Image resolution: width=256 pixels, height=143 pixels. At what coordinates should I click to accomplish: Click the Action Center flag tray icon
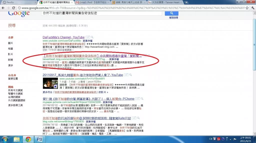235,139
